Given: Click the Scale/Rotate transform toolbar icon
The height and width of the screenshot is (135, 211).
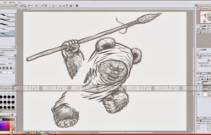Looking at the screenshot, I should click(40, 6).
